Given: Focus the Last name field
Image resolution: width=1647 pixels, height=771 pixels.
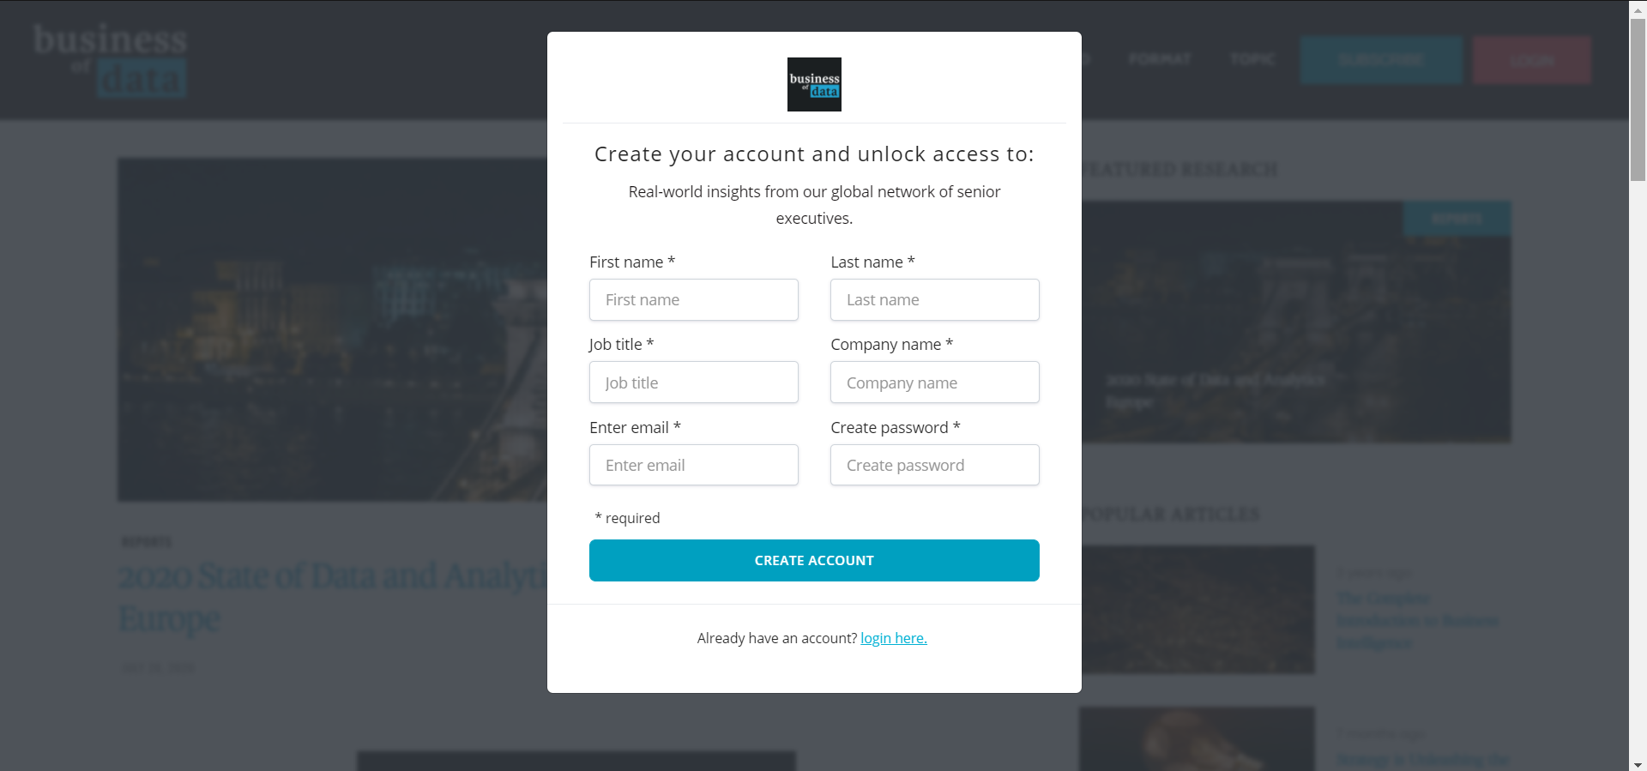Looking at the screenshot, I should coord(934,300).
